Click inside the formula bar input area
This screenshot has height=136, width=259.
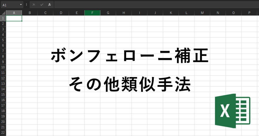coord(152,5)
